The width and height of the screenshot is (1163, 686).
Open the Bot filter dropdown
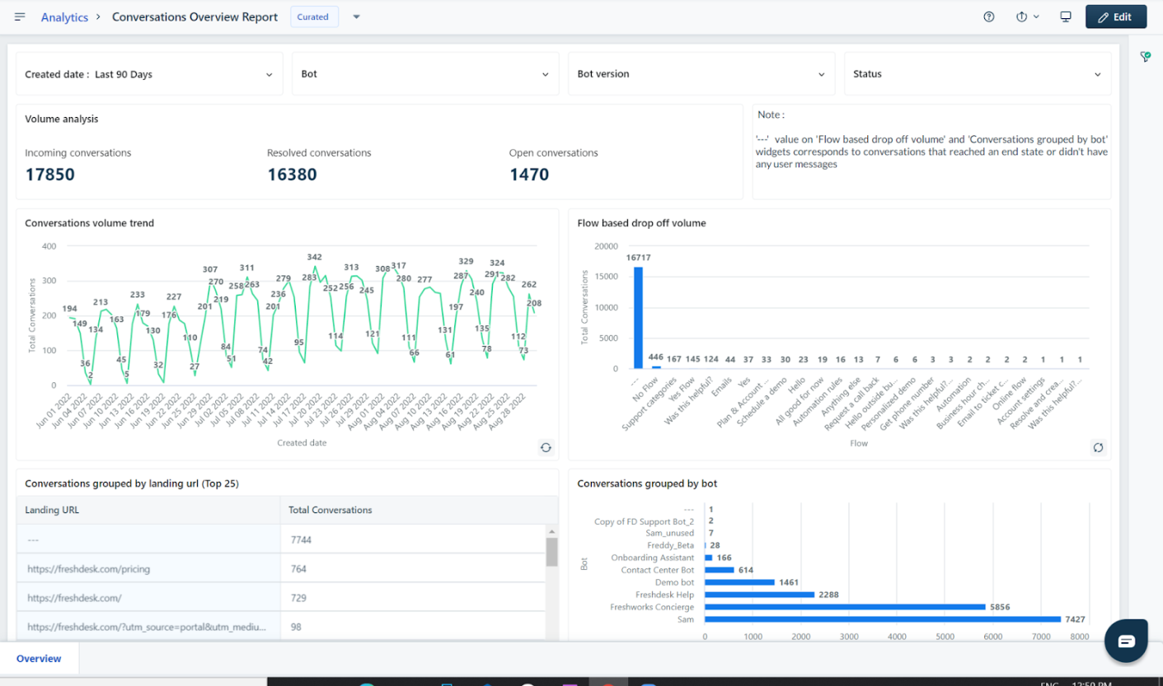[x=425, y=74]
